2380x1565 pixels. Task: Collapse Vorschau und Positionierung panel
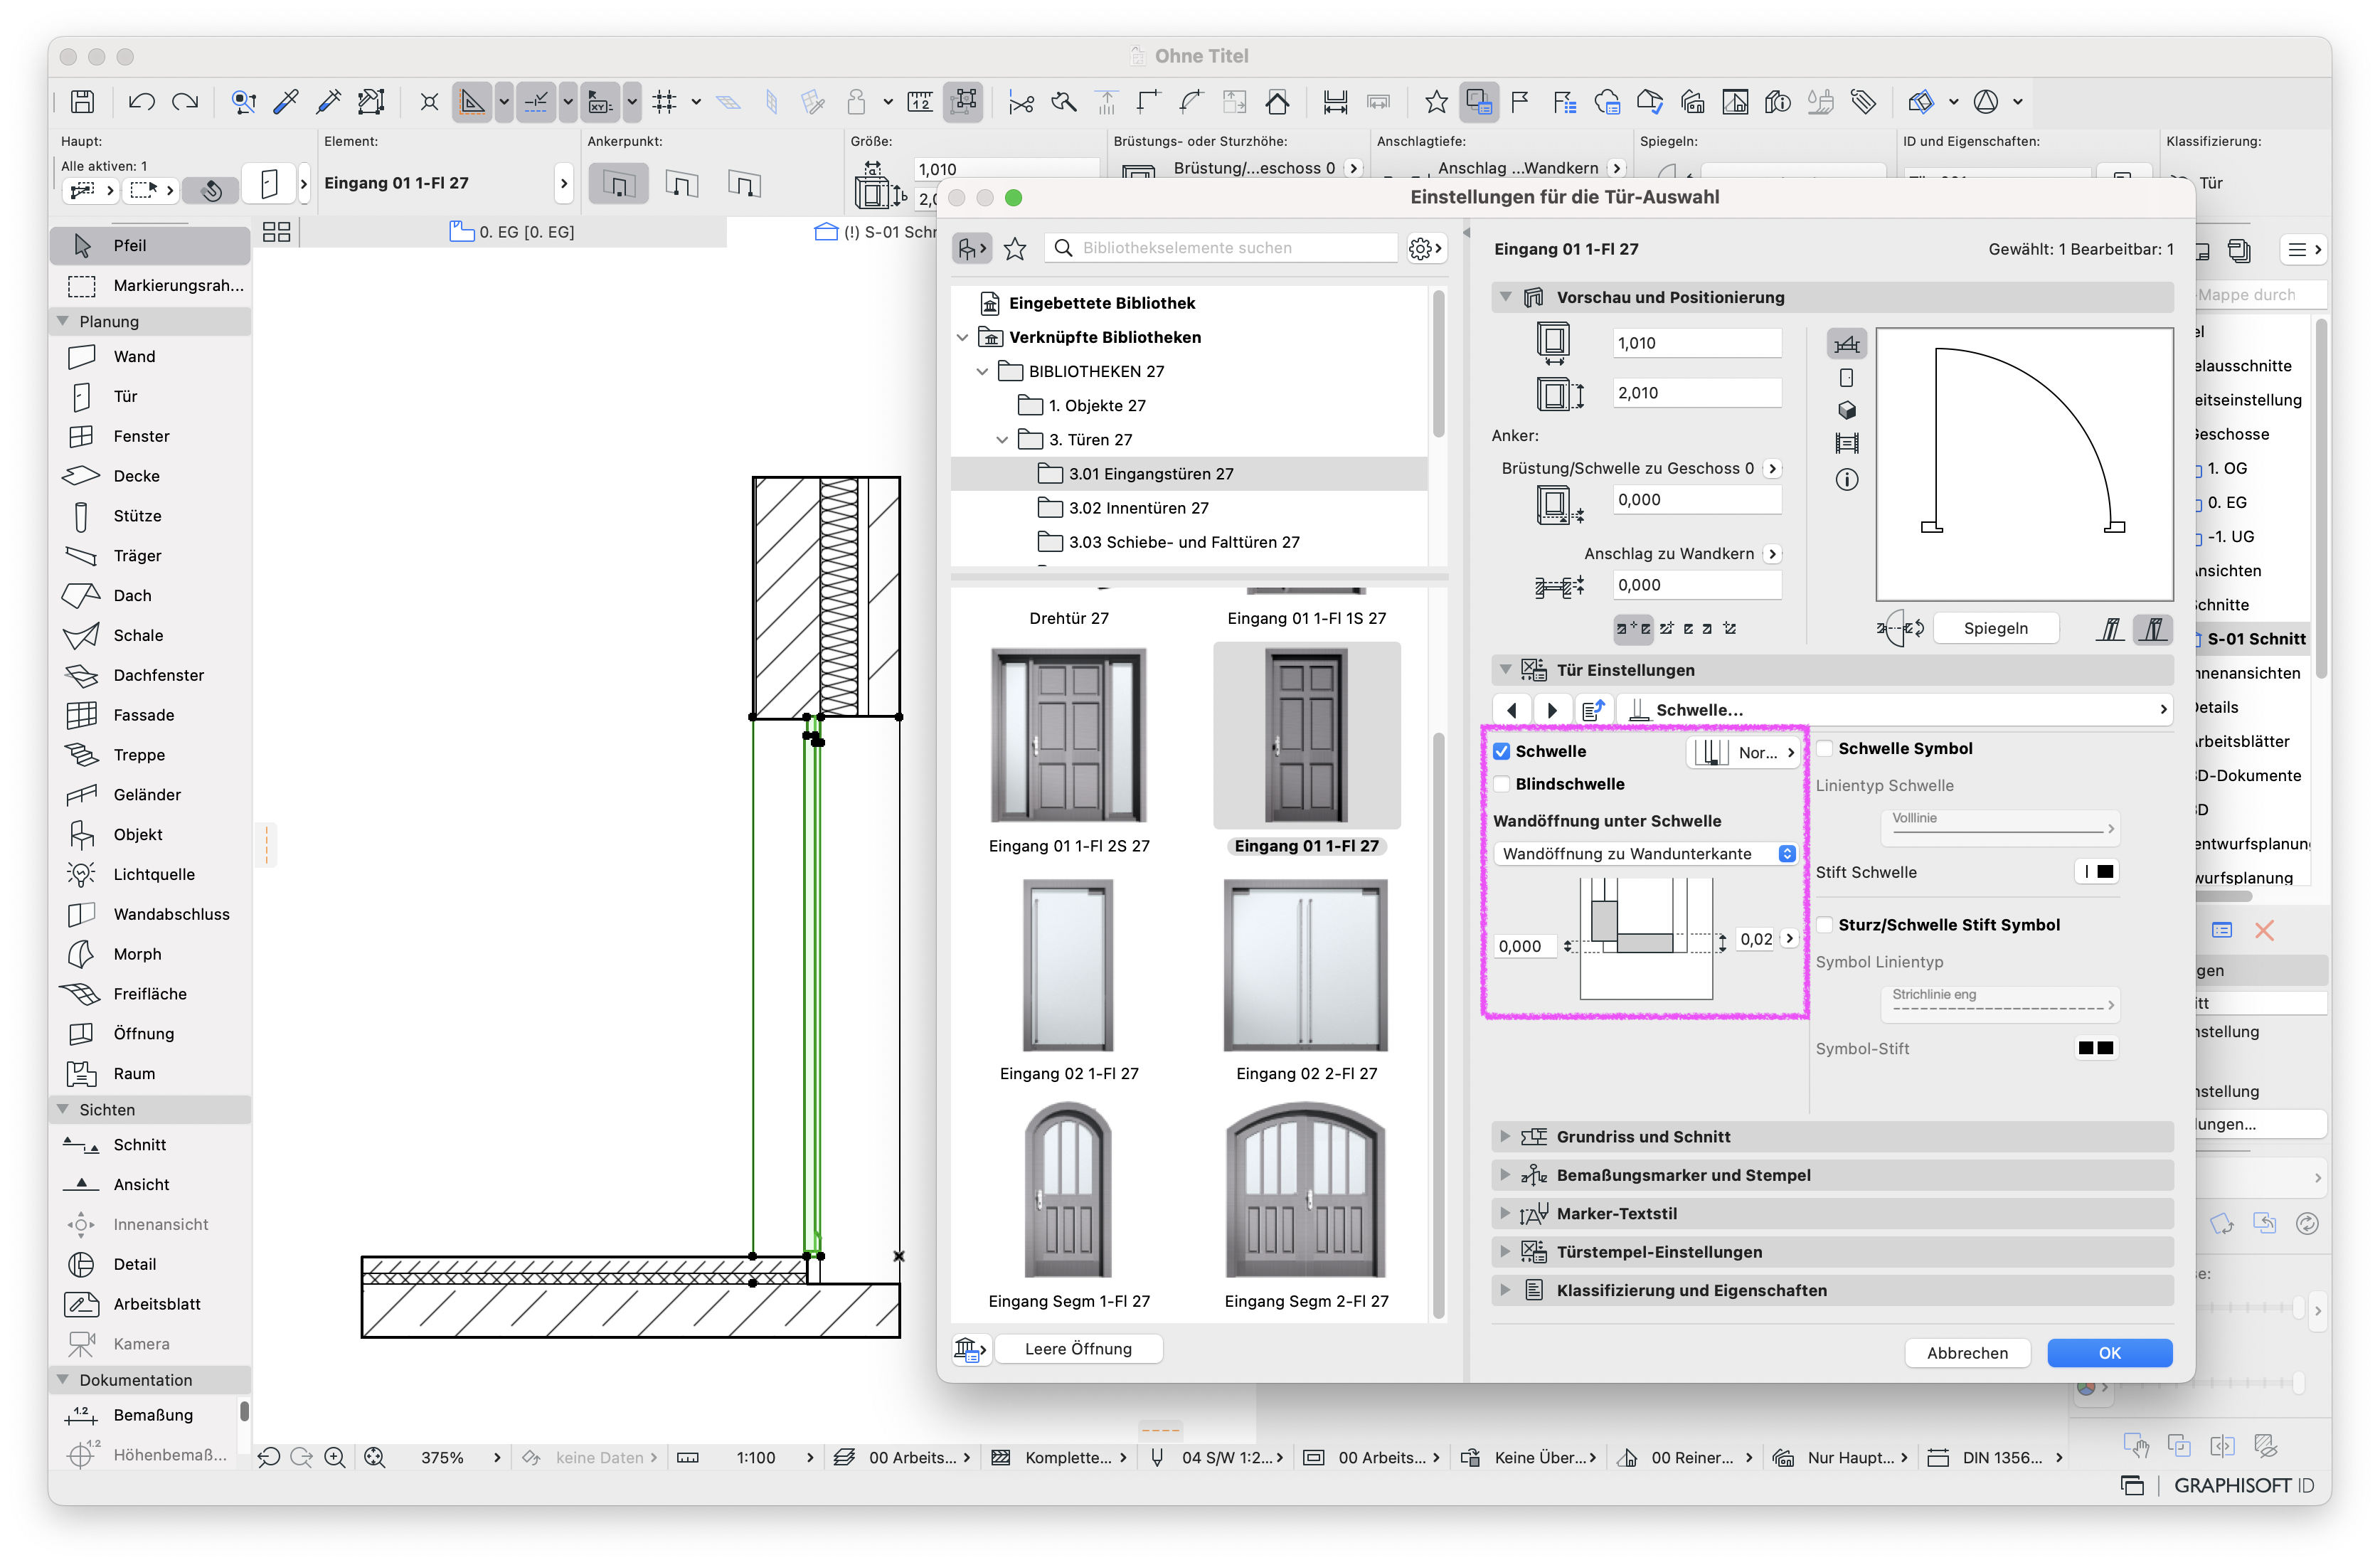[1505, 297]
